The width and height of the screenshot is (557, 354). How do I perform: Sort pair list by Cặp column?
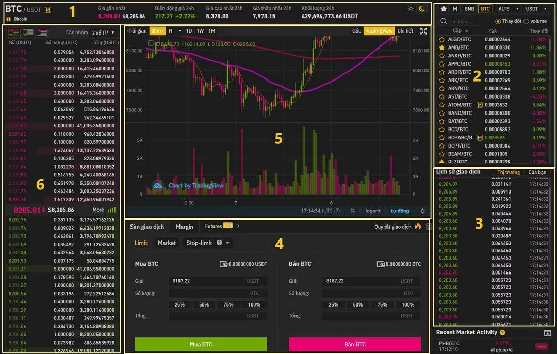[x=461, y=31]
